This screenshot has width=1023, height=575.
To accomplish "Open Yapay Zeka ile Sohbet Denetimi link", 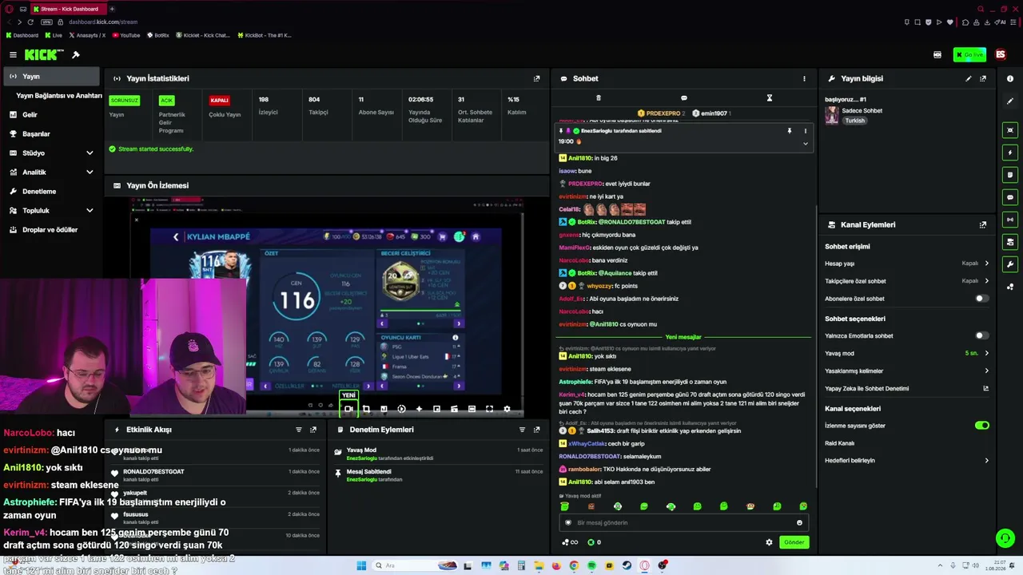I will point(907,389).
